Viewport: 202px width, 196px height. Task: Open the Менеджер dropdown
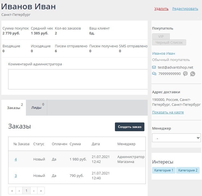pos(176,138)
